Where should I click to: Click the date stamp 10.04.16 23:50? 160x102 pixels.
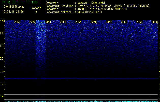click(x=13, y=12)
